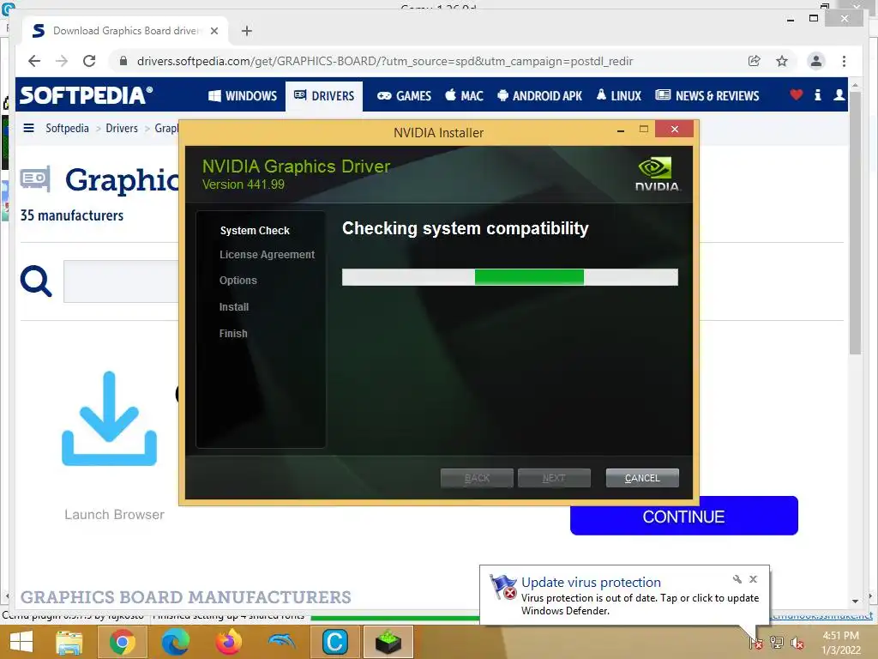The image size is (878, 659).
Task: Select the Drivers navigation tab
Action: tap(324, 96)
